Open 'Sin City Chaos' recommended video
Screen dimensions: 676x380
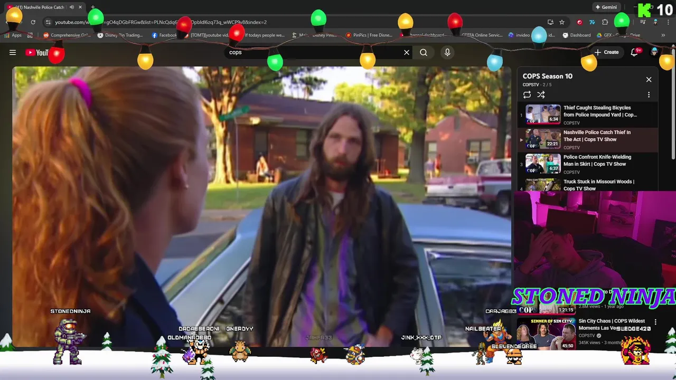click(612, 324)
